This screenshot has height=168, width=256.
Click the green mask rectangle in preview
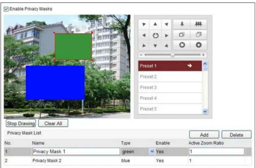click(x=73, y=47)
